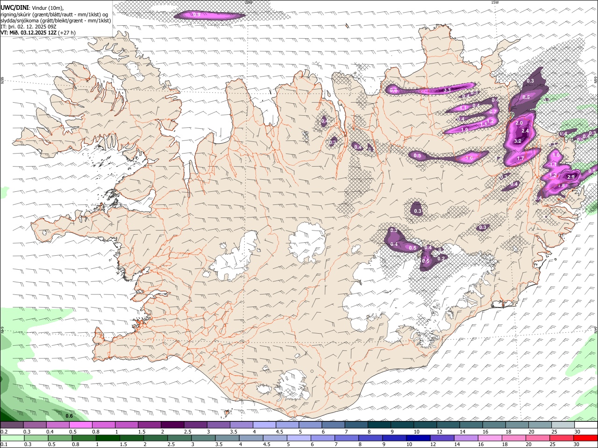Click the '3.3' snowfall value on the map

tap(447, 90)
